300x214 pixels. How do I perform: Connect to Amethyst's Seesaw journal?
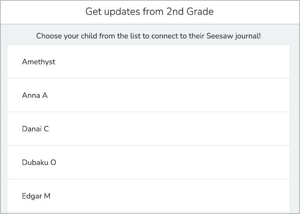[x=148, y=62]
